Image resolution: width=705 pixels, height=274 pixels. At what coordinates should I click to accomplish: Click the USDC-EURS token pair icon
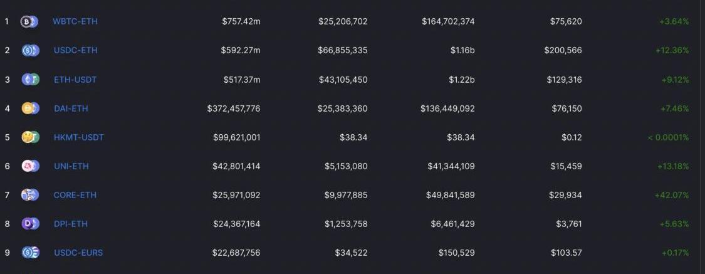click(x=30, y=253)
